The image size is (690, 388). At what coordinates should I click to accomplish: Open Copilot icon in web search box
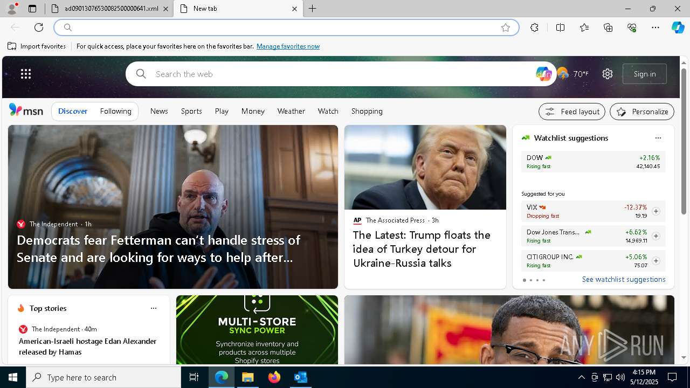[543, 74]
